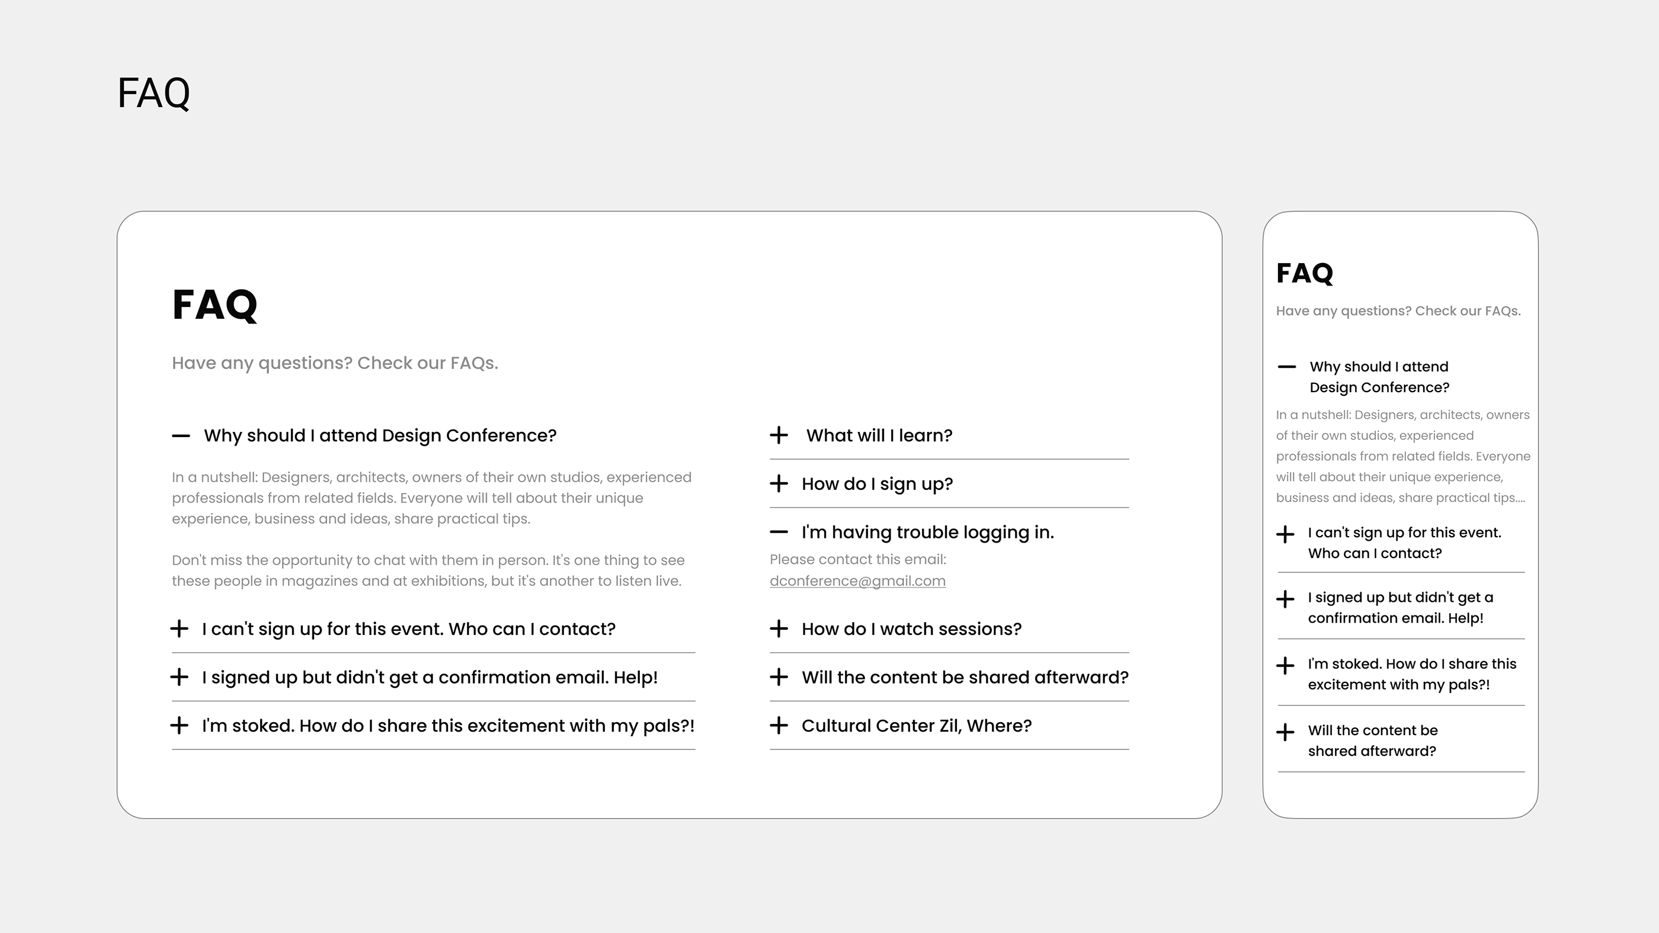Open the dconference@gmail.com email link
The height and width of the screenshot is (933, 1659).
tap(857, 581)
